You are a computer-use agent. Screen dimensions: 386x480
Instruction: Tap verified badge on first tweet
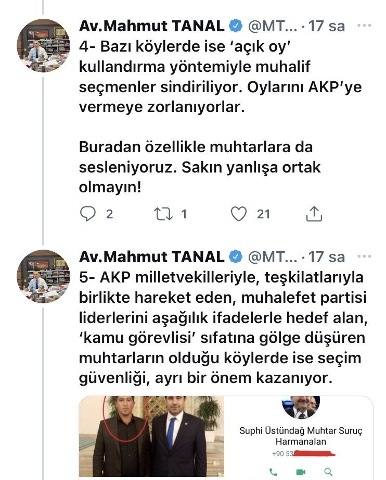coord(236,26)
